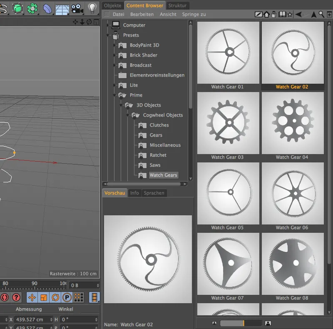The image size is (333, 329).
Task: Expand the Brick Shader folder arrow
Action: click(114, 55)
